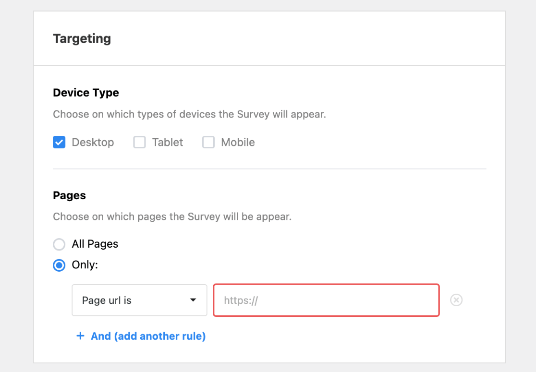Select the All Pages radio button
This screenshot has width=536, height=372.
[x=59, y=244]
